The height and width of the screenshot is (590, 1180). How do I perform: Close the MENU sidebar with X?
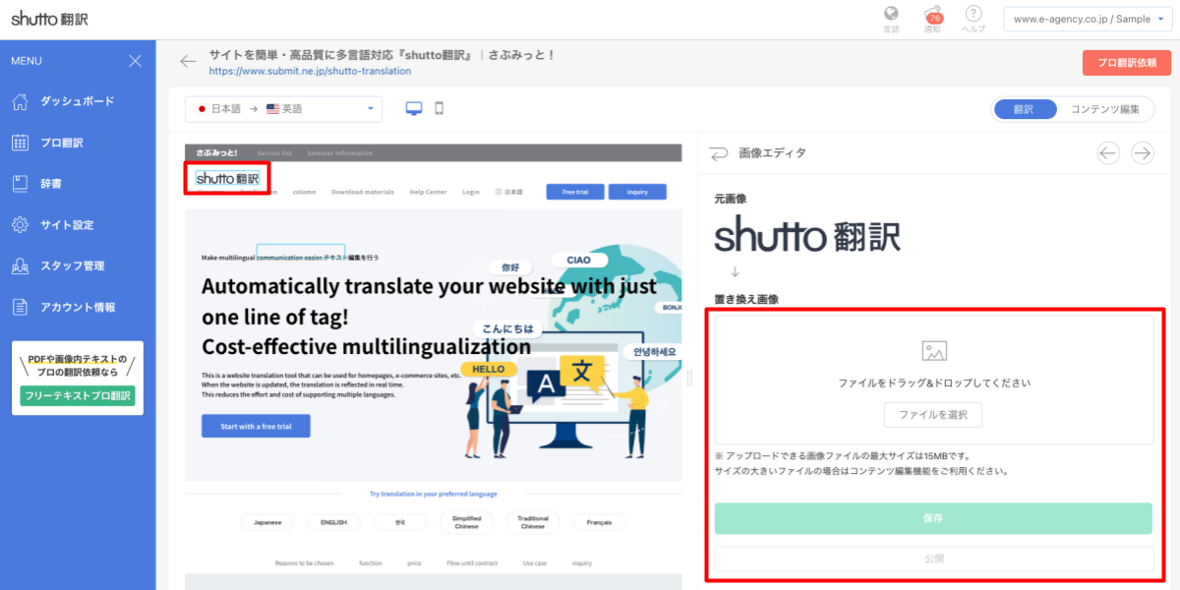pos(136,61)
